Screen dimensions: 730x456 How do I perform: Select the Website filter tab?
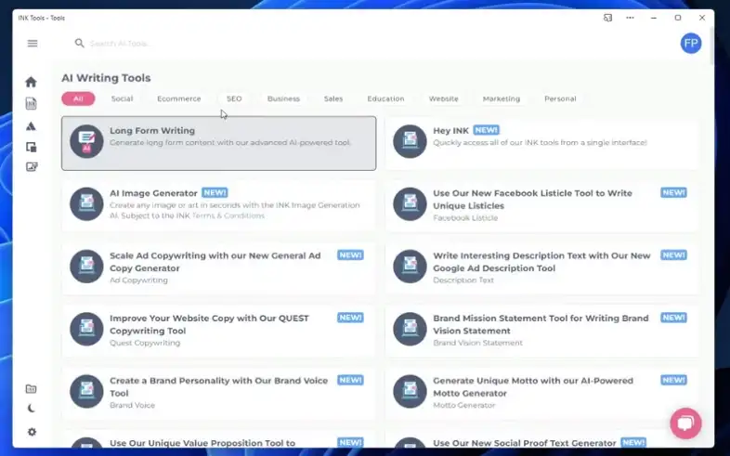pyautogui.click(x=443, y=98)
